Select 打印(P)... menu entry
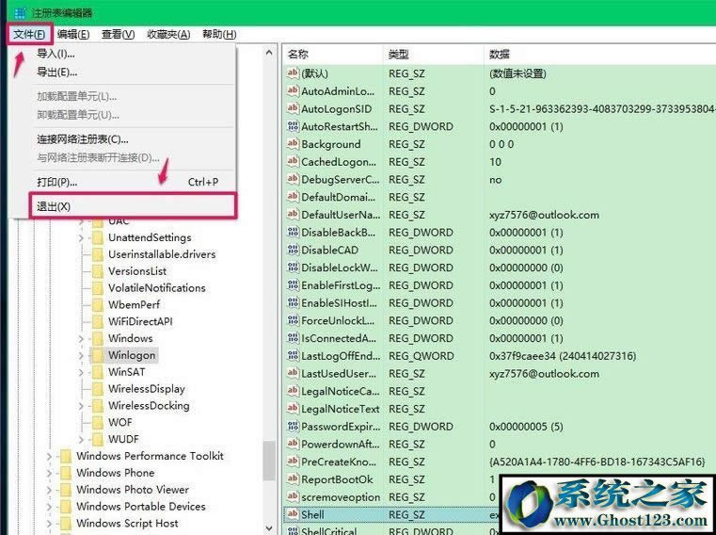 pos(57,182)
